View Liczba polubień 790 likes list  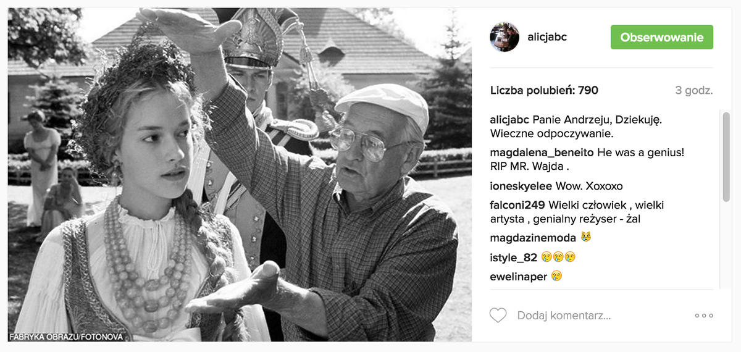544,90
